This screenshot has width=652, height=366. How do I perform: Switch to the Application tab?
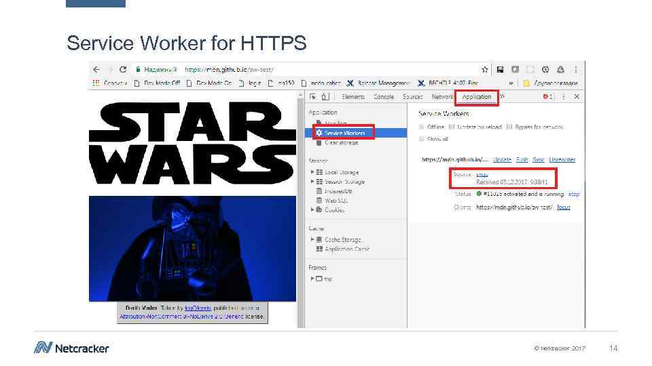[x=477, y=97]
